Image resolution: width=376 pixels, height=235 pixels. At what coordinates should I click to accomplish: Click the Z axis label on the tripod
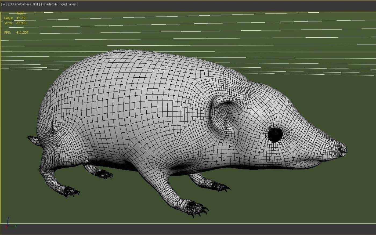click(9, 218)
